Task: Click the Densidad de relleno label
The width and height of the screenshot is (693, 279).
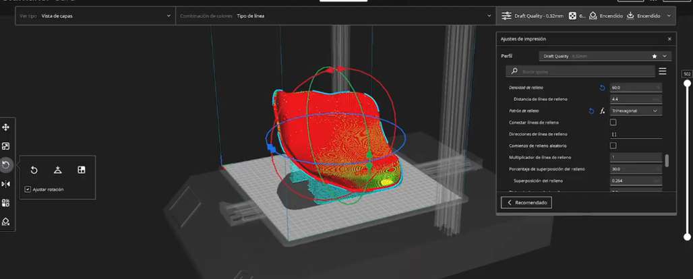Action: click(x=526, y=88)
